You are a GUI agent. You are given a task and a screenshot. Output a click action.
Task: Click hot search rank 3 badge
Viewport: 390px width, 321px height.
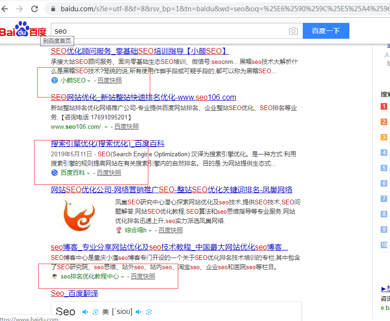tap(384, 137)
